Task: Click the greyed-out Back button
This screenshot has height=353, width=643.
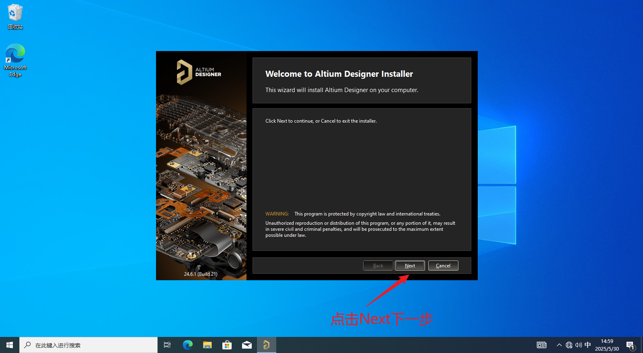Action: tap(378, 266)
